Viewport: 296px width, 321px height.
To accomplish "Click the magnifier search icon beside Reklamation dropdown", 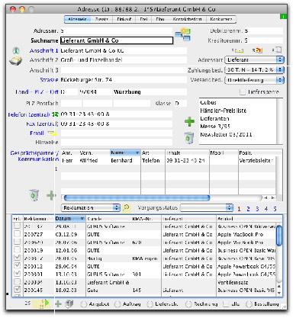I will pos(126,208).
